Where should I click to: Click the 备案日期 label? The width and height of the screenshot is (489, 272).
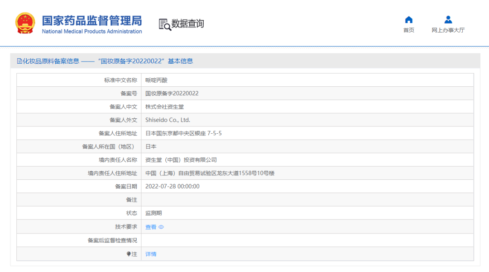(x=126, y=187)
